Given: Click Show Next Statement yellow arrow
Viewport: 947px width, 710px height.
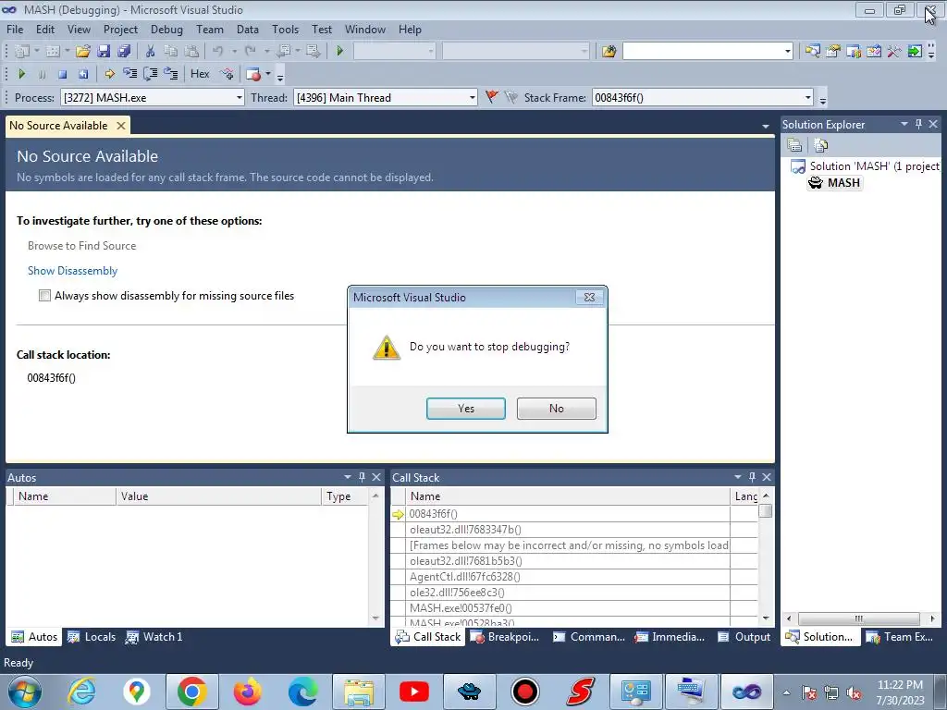Looking at the screenshot, I should click(x=109, y=74).
